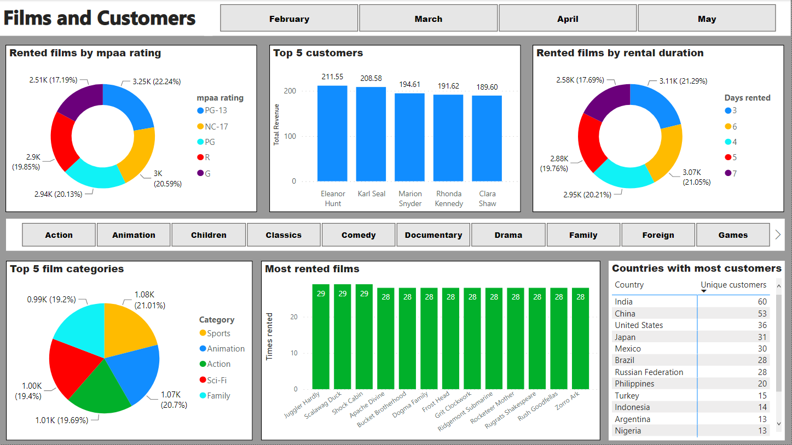The width and height of the screenshot is (792, 445).
Task: Select the Comedy category slicer
Action: pos(359,235)
